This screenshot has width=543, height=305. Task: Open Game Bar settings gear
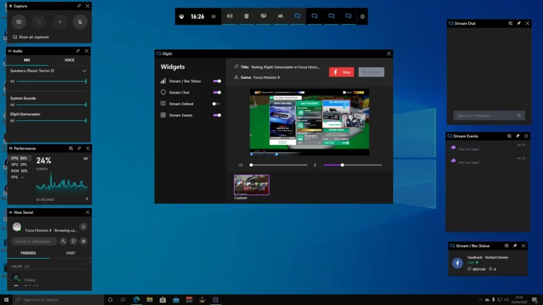click(x=362, y=16)
